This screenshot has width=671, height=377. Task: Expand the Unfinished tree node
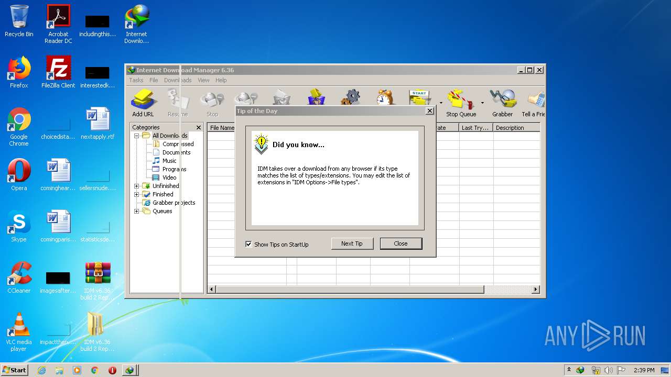tap(137, 186)
